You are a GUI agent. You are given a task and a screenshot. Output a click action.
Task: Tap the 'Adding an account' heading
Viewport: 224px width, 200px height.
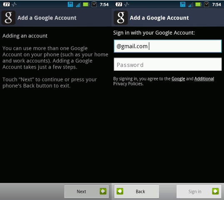25,36
